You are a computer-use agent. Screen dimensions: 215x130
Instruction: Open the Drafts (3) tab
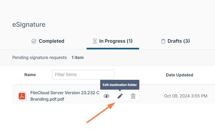tap(179, 41)
